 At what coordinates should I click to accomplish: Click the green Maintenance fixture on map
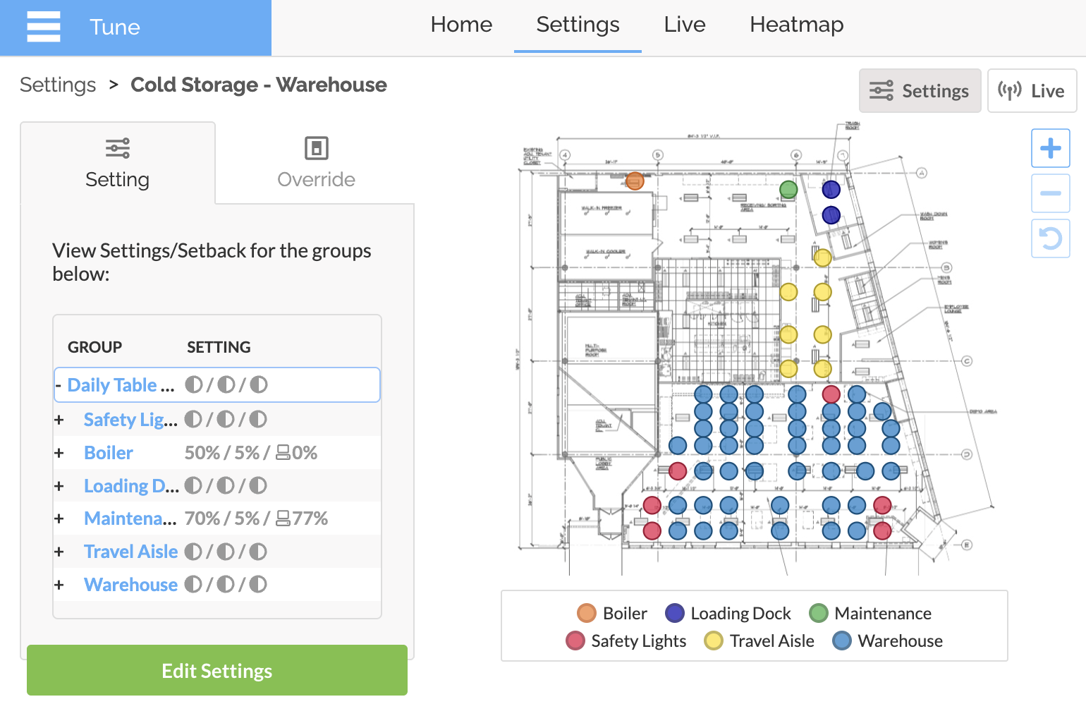point(788,189)
